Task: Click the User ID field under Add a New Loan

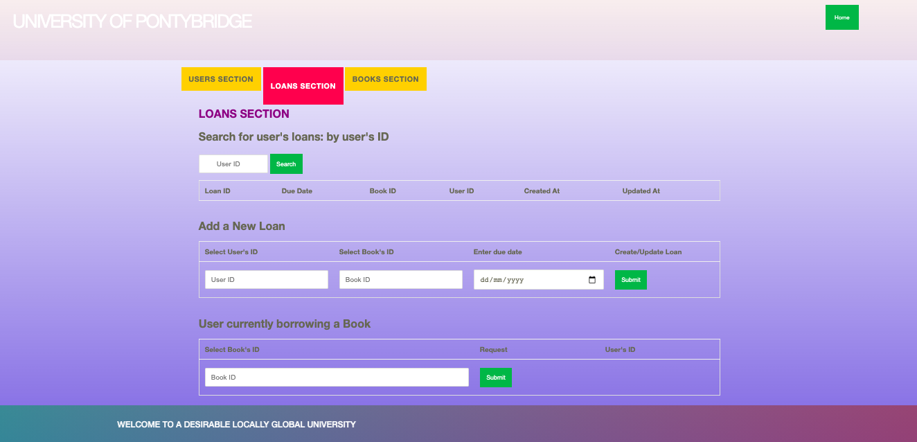Action: point(266,279)
